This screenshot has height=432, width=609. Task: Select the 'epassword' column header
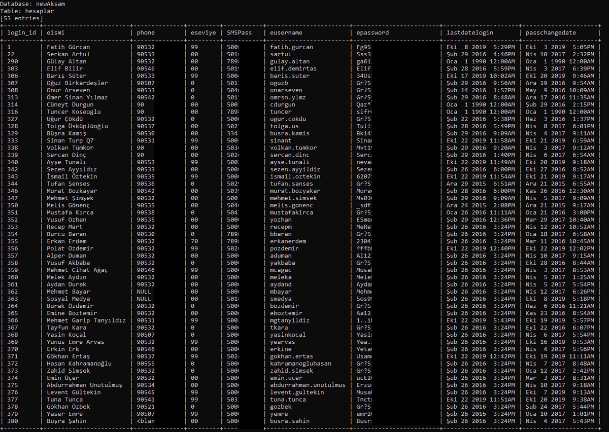click(x=373, y=32)
